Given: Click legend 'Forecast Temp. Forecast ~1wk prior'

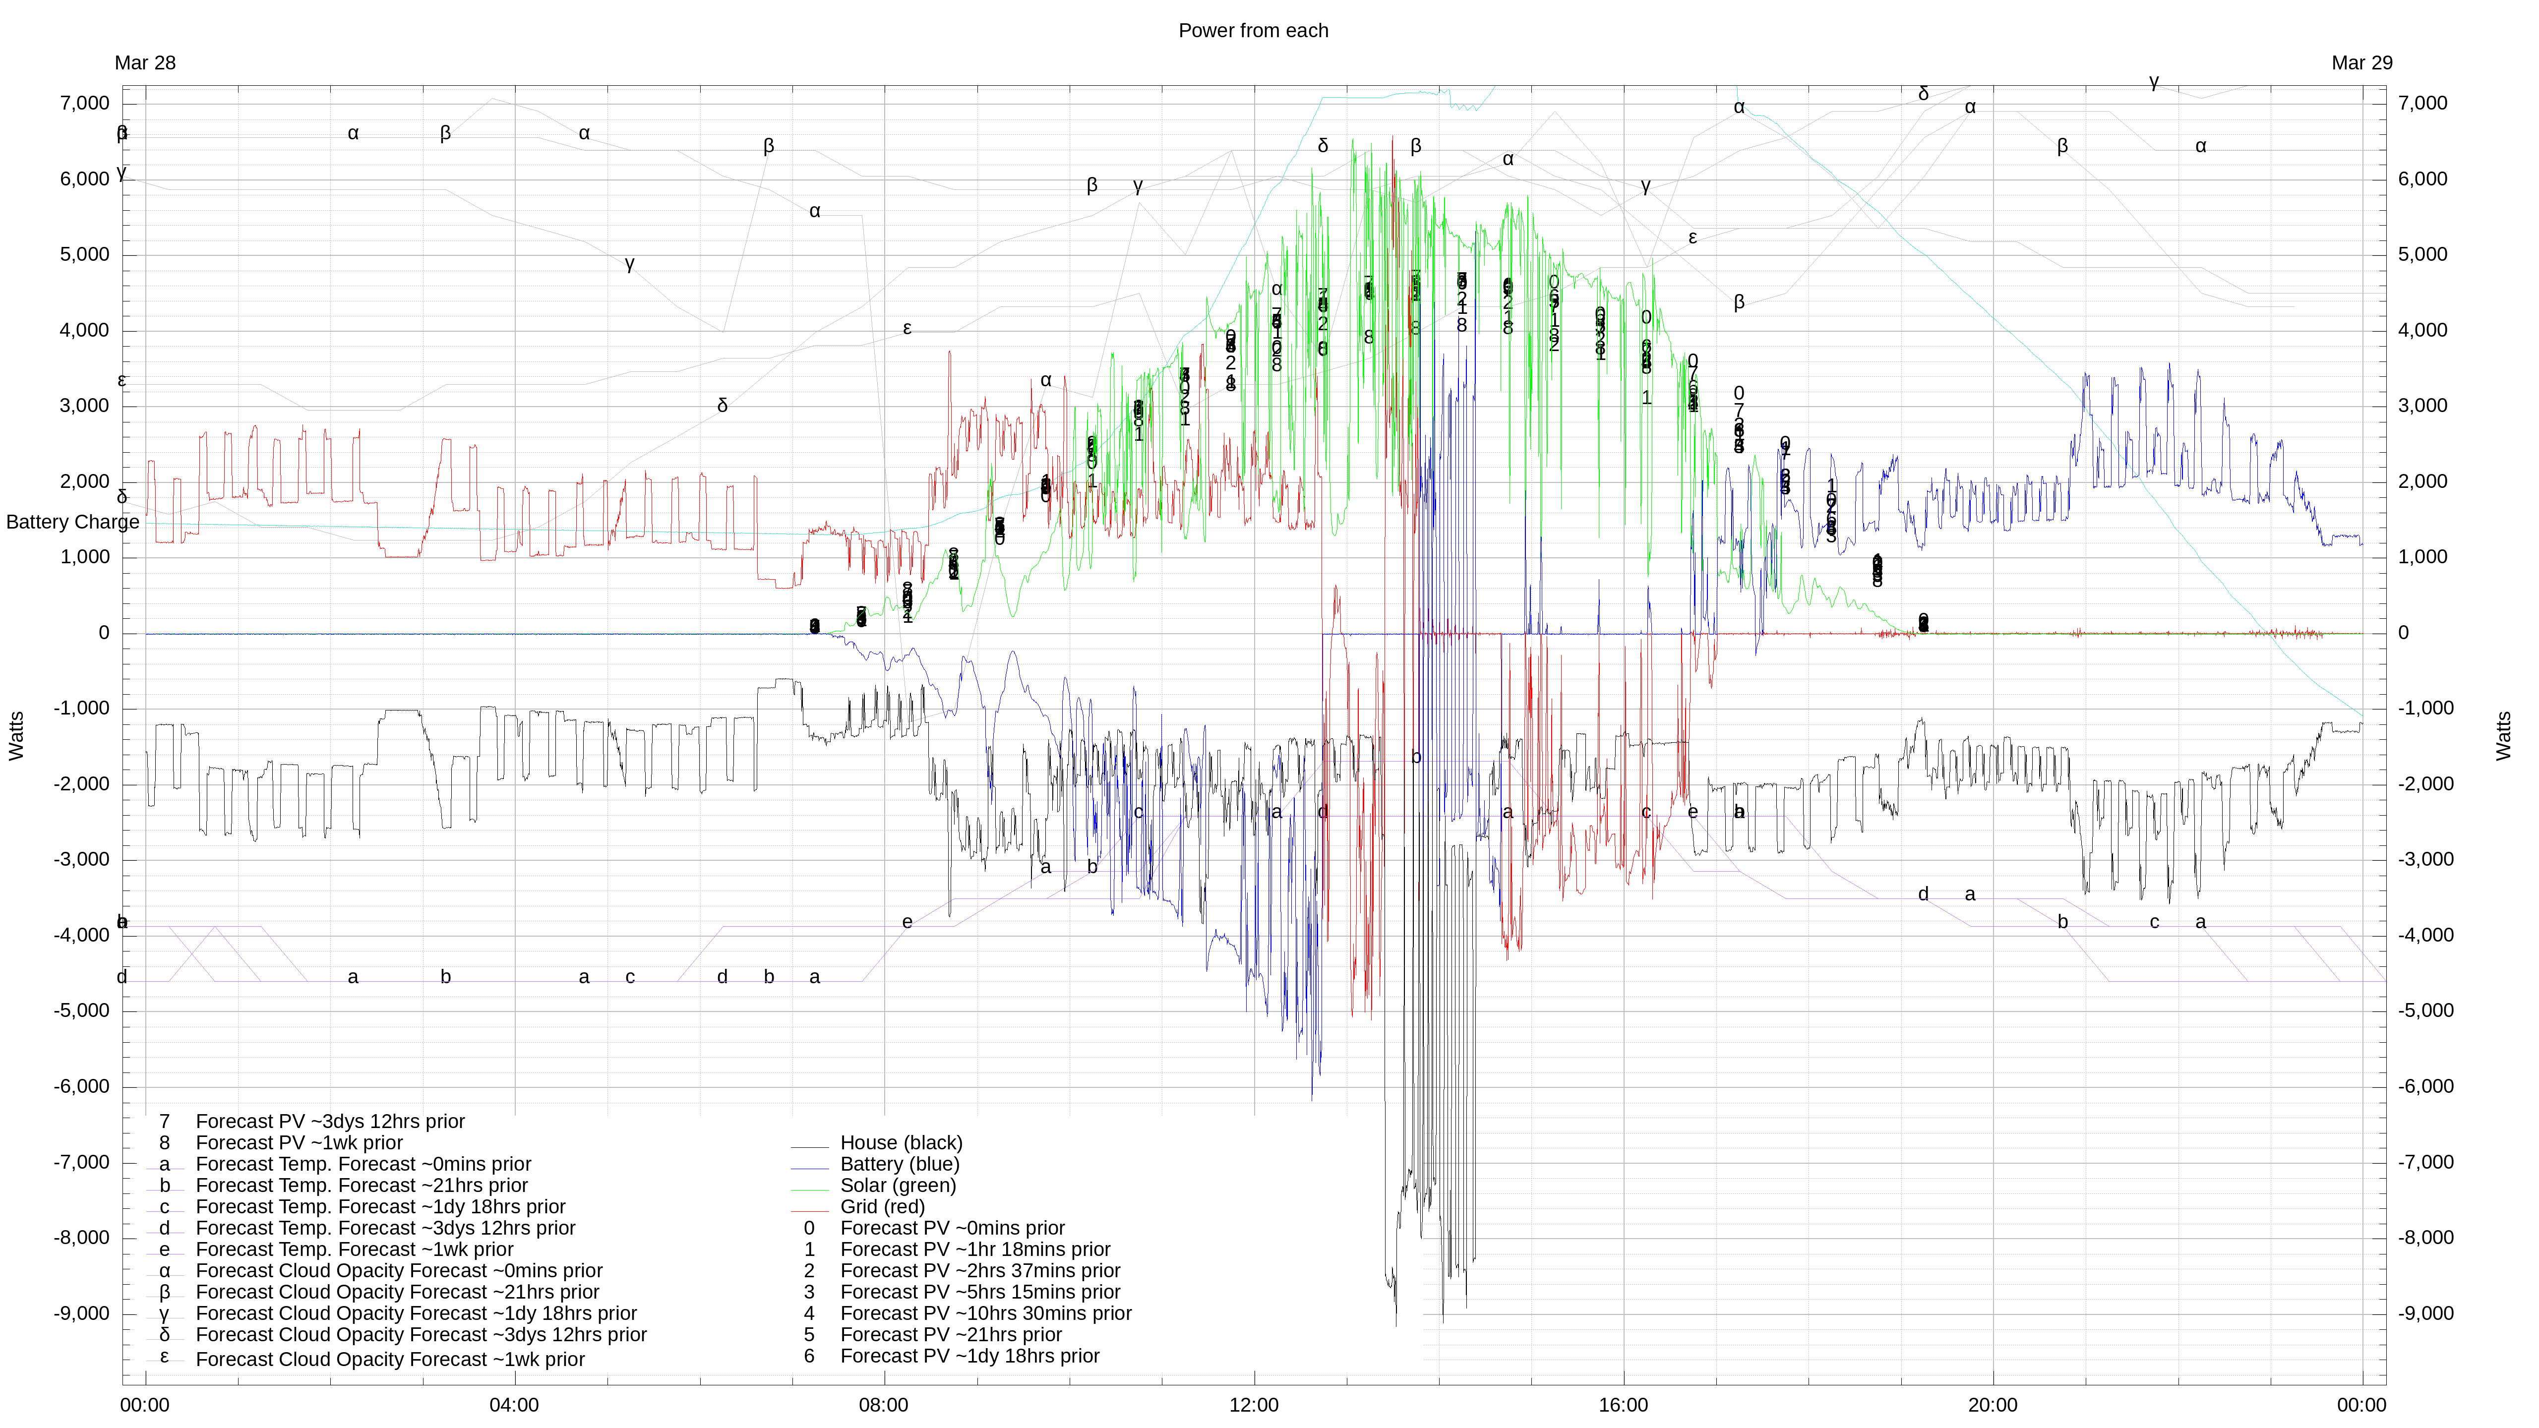Looking at the screenshot, I should tap(355, 1249).
